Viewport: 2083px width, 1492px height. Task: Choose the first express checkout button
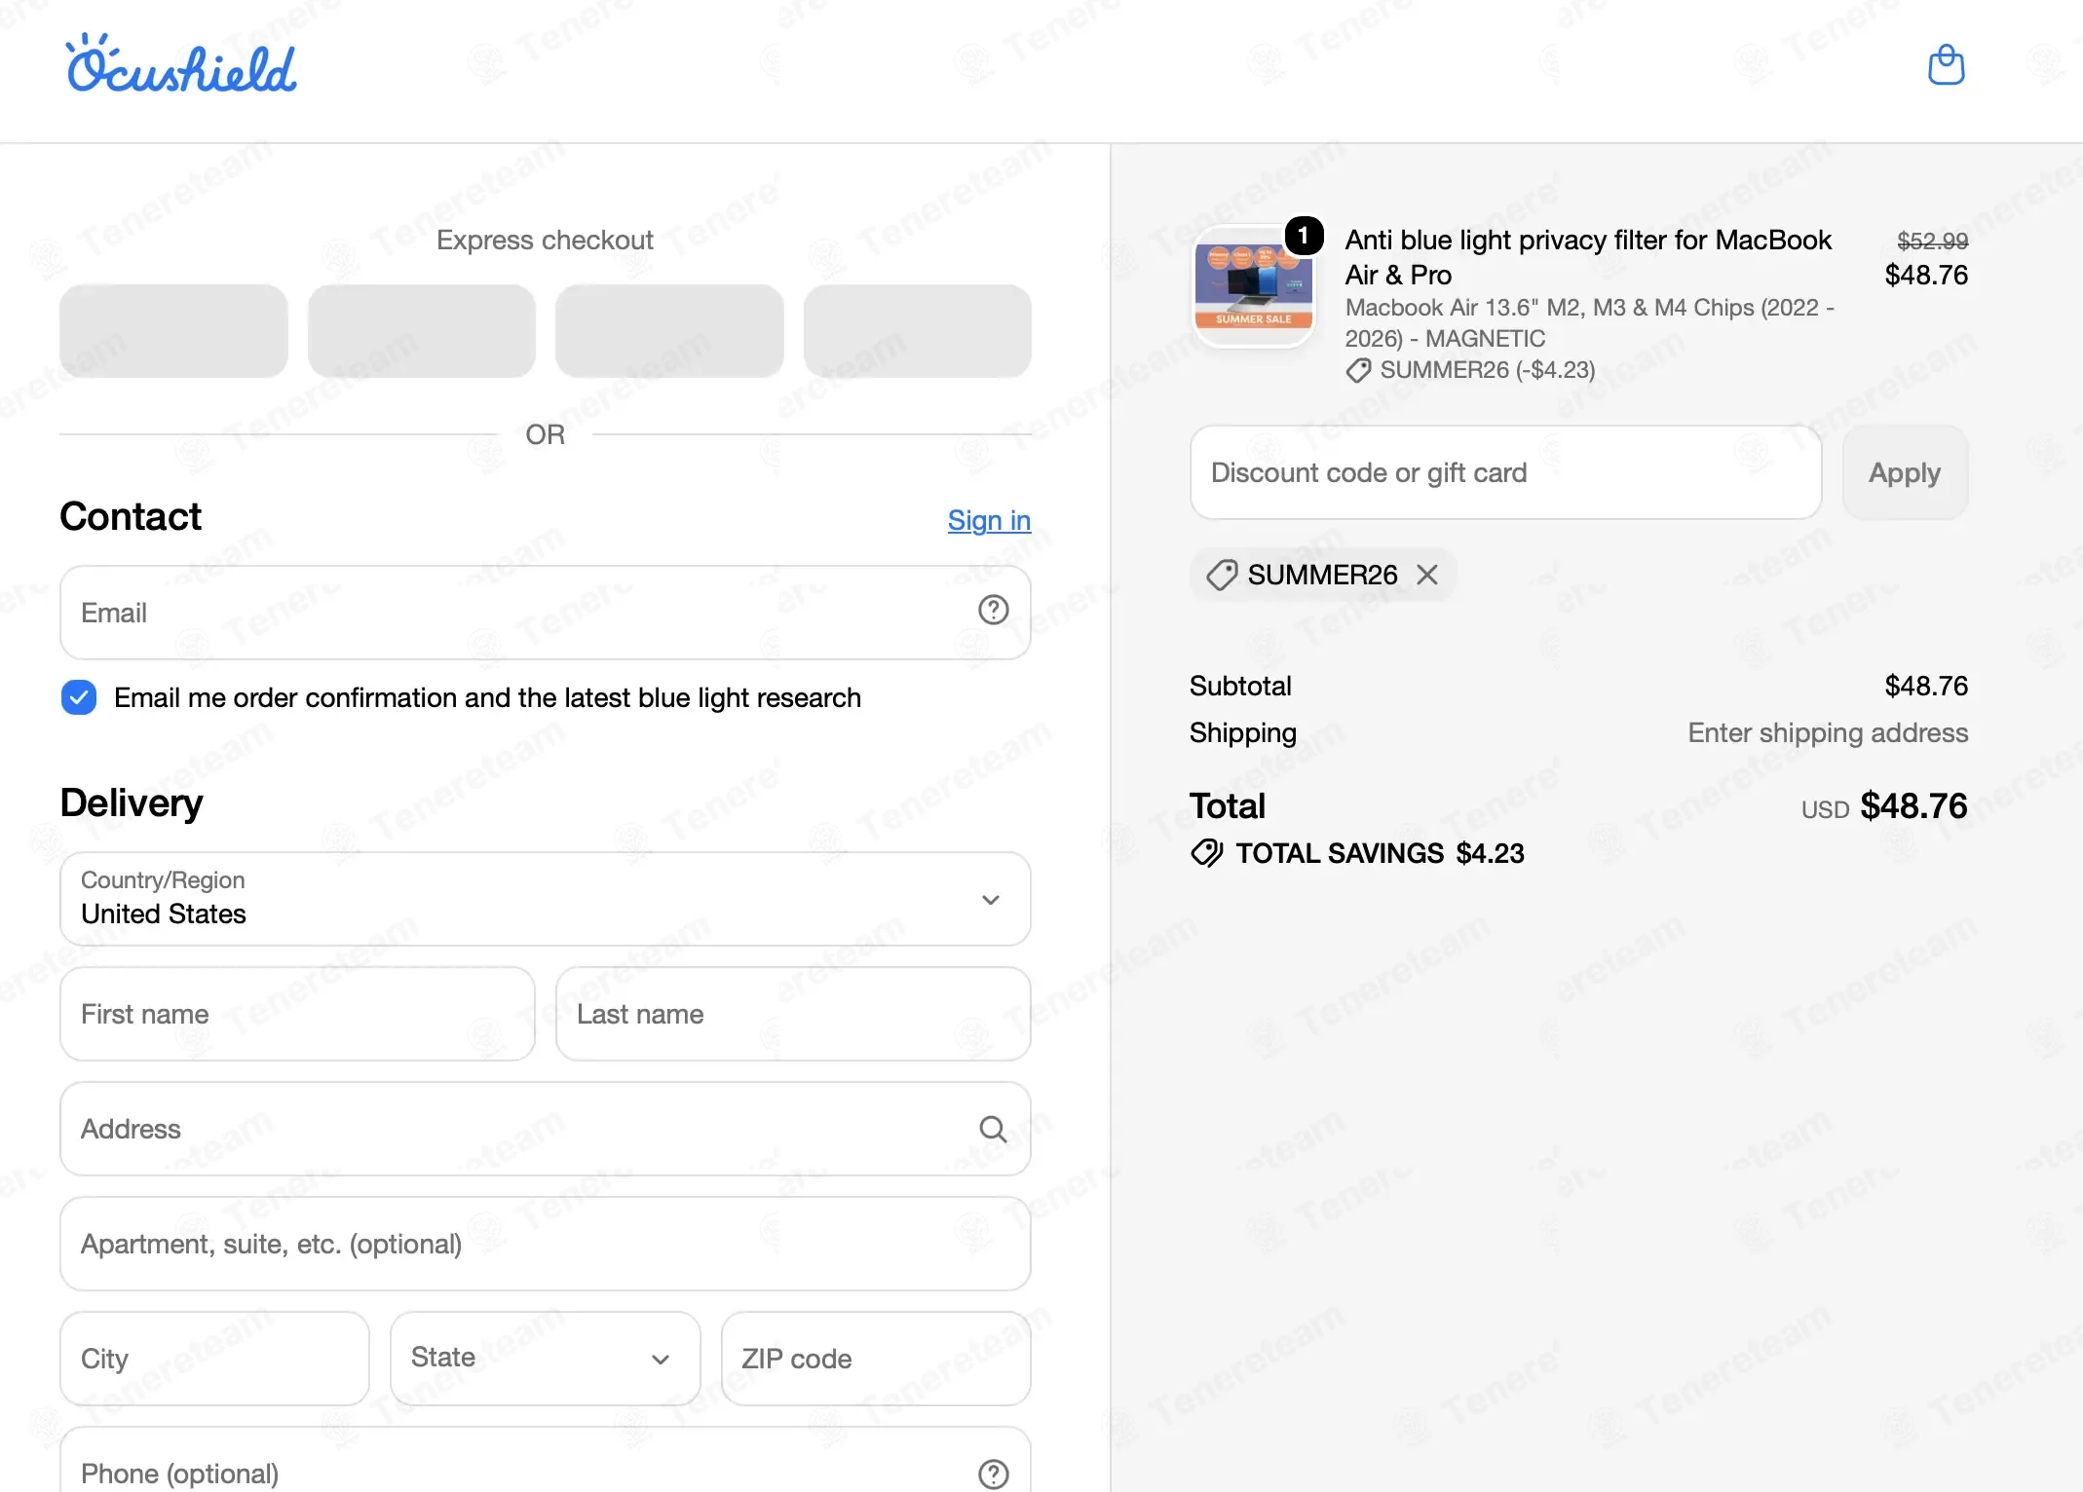[173, 331]
